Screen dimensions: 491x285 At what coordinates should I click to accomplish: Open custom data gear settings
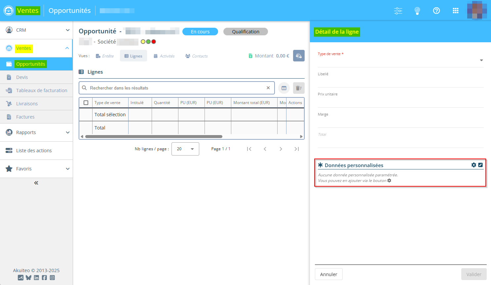474,165
